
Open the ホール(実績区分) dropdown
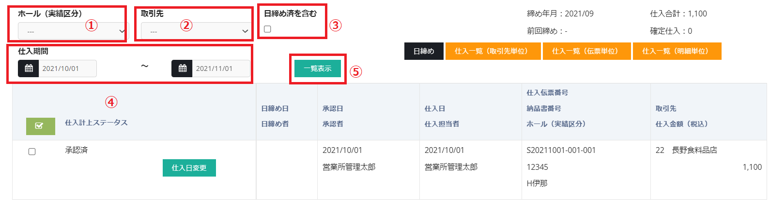(x=73, y=31)
